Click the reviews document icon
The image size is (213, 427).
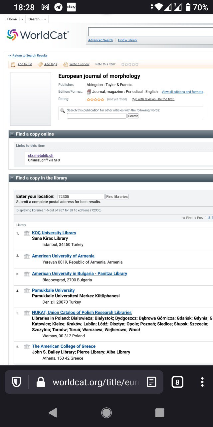pyautogui.click(x=133, y=99)
